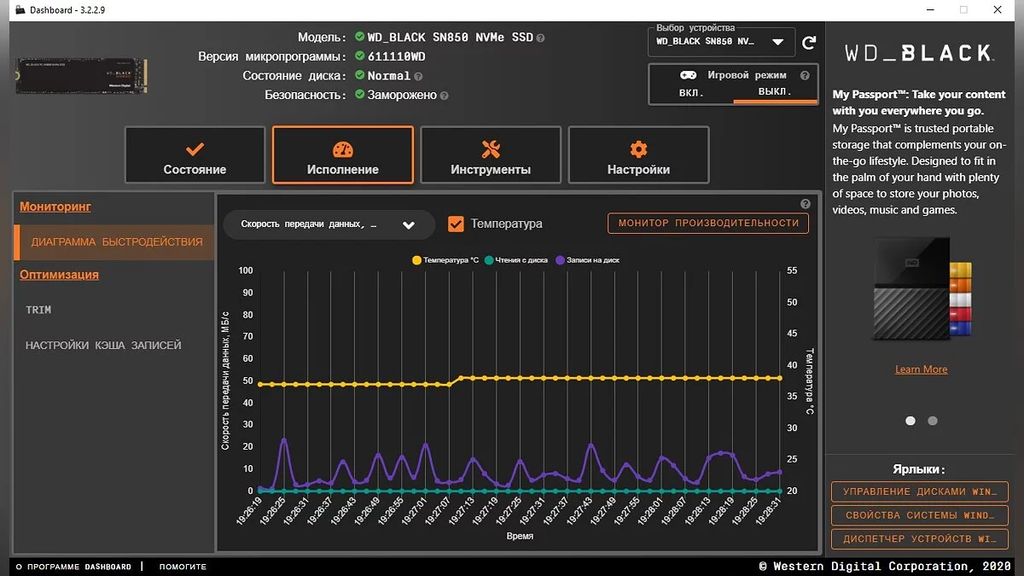Click the SSD drive image
Viewport: 1024px width, 576px height.
(81, 77)
